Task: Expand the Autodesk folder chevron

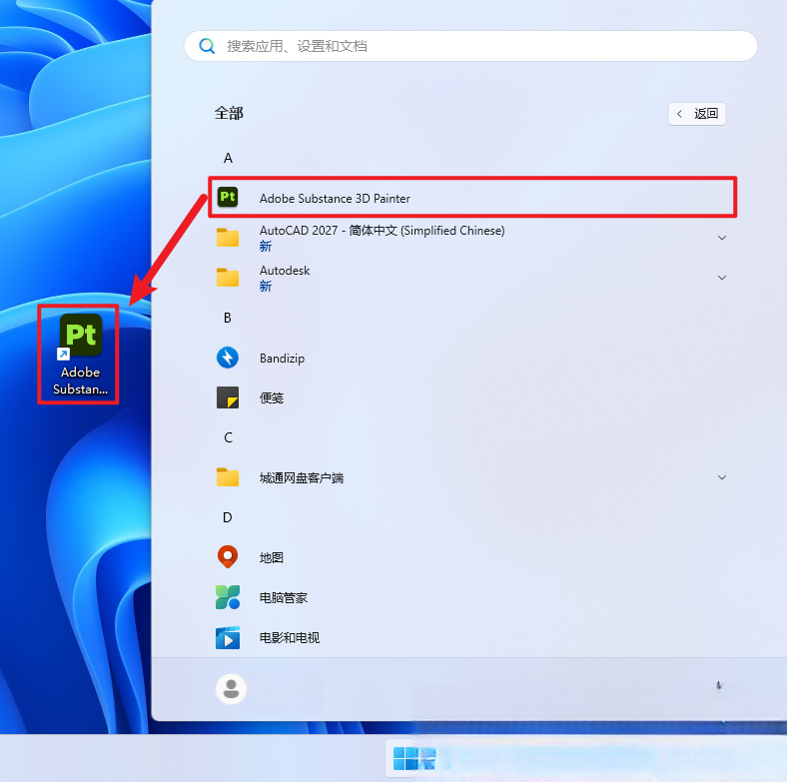Action: coord(722,278)
